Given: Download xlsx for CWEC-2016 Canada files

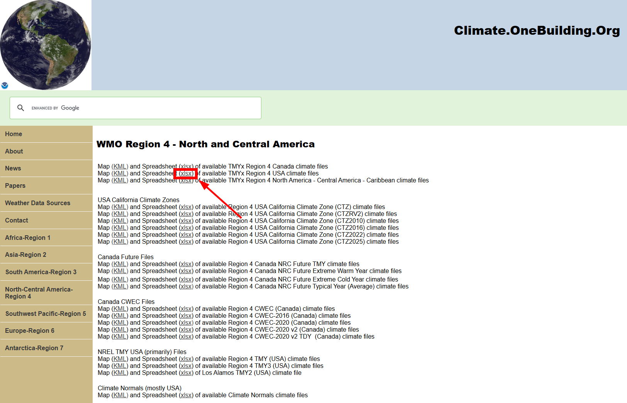Looking at the screenshot, I should (x=186, y=316).
